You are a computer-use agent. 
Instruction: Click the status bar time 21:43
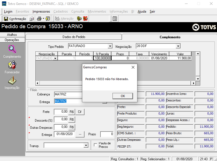(x=204, y=159)
